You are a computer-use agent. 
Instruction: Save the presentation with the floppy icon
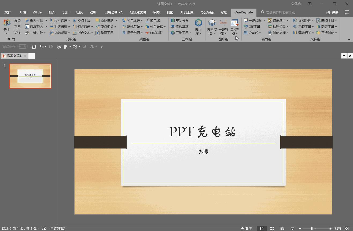point(34,47)
